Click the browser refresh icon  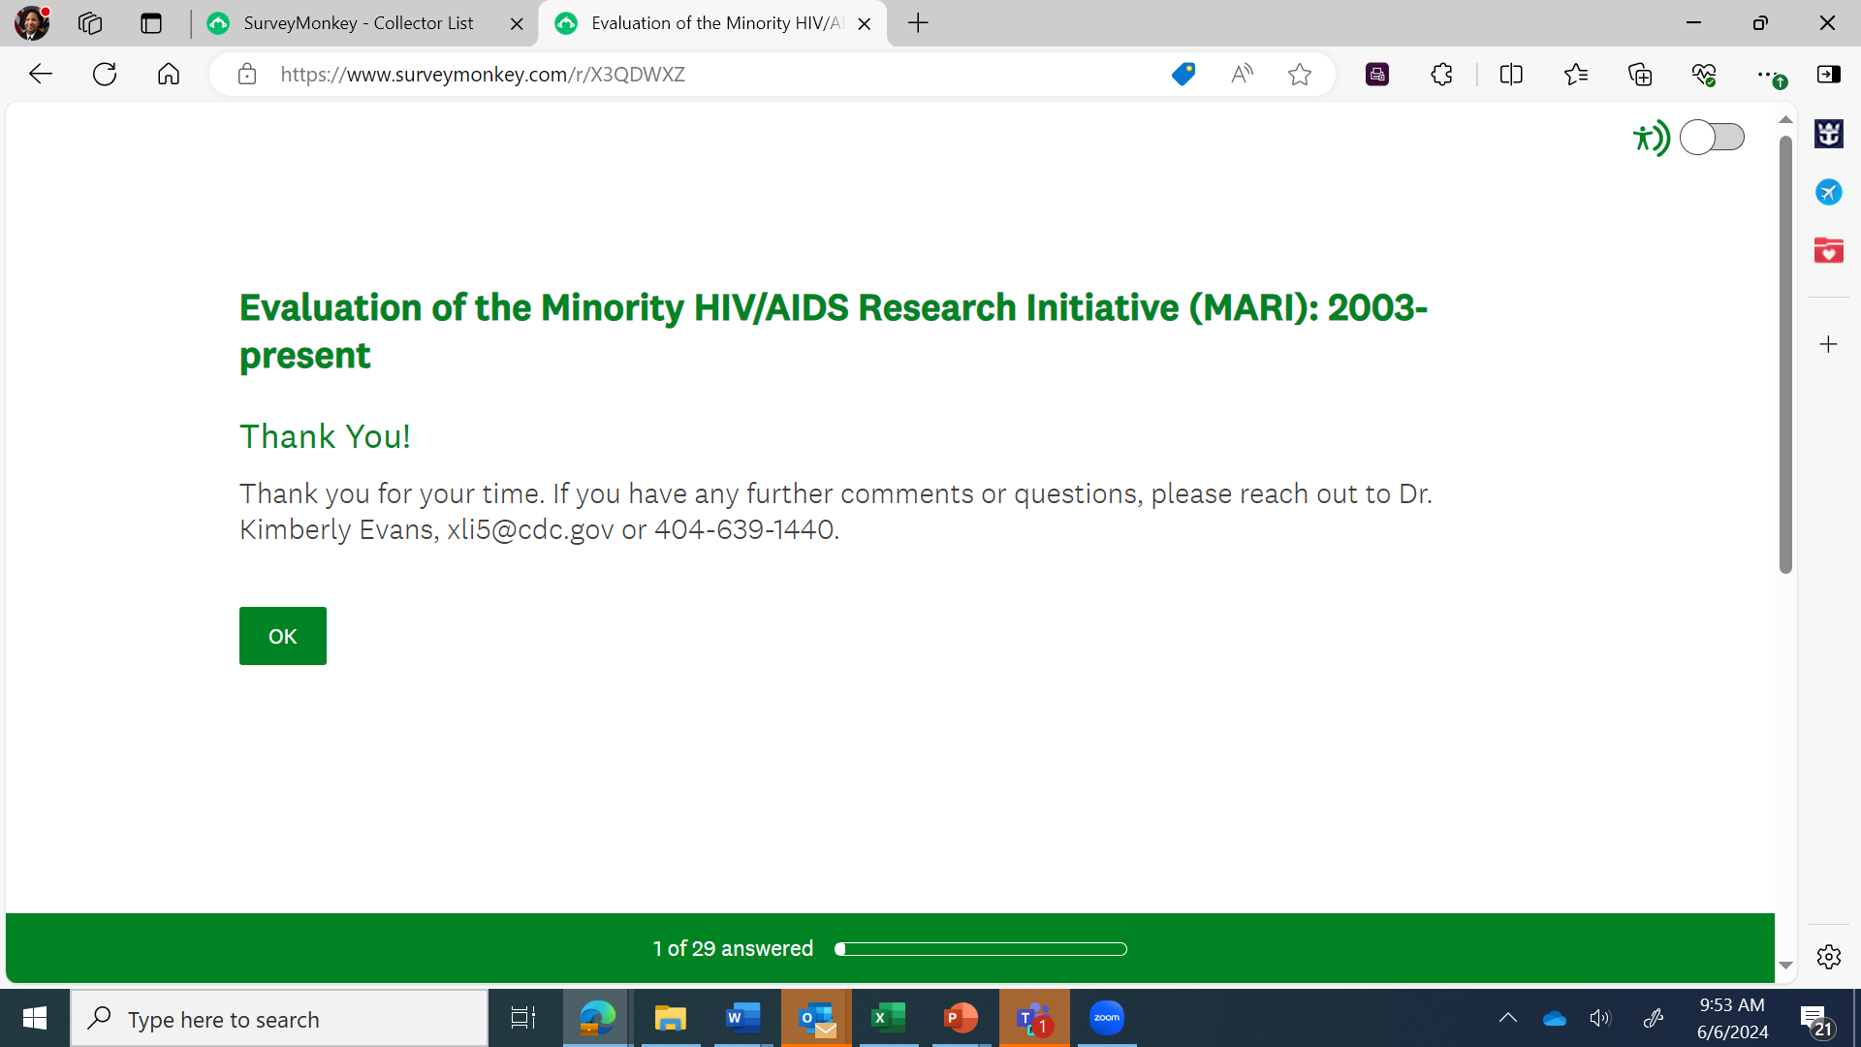105,75
